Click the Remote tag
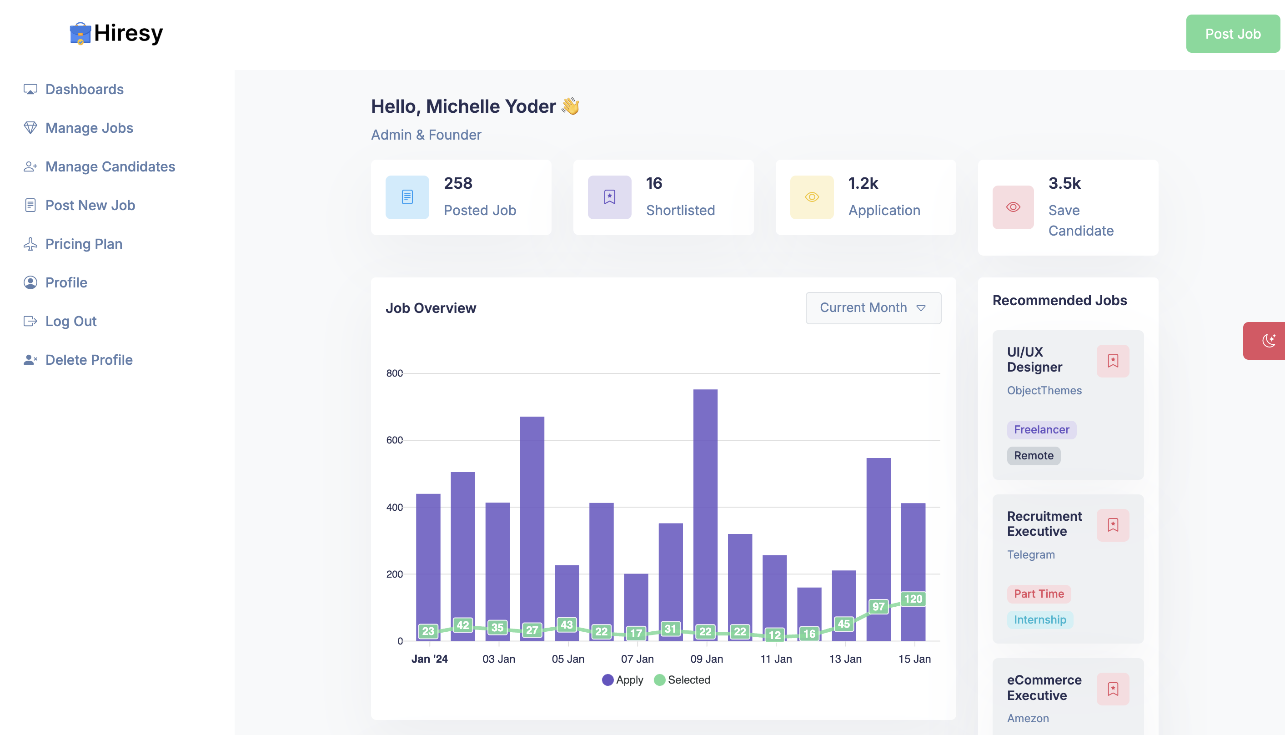Viewport: 1285px width, 735px height. point(1034,456)
